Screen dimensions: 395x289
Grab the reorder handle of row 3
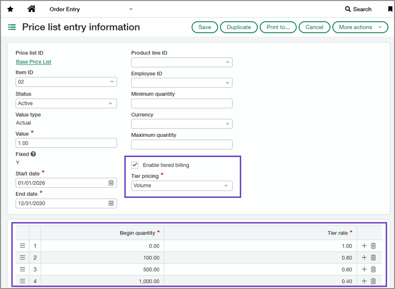click(23, 269)
